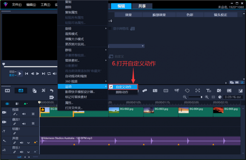Open the green chapter/cue marker dropdown
The image size is (246, 160).
pos(26,104)
